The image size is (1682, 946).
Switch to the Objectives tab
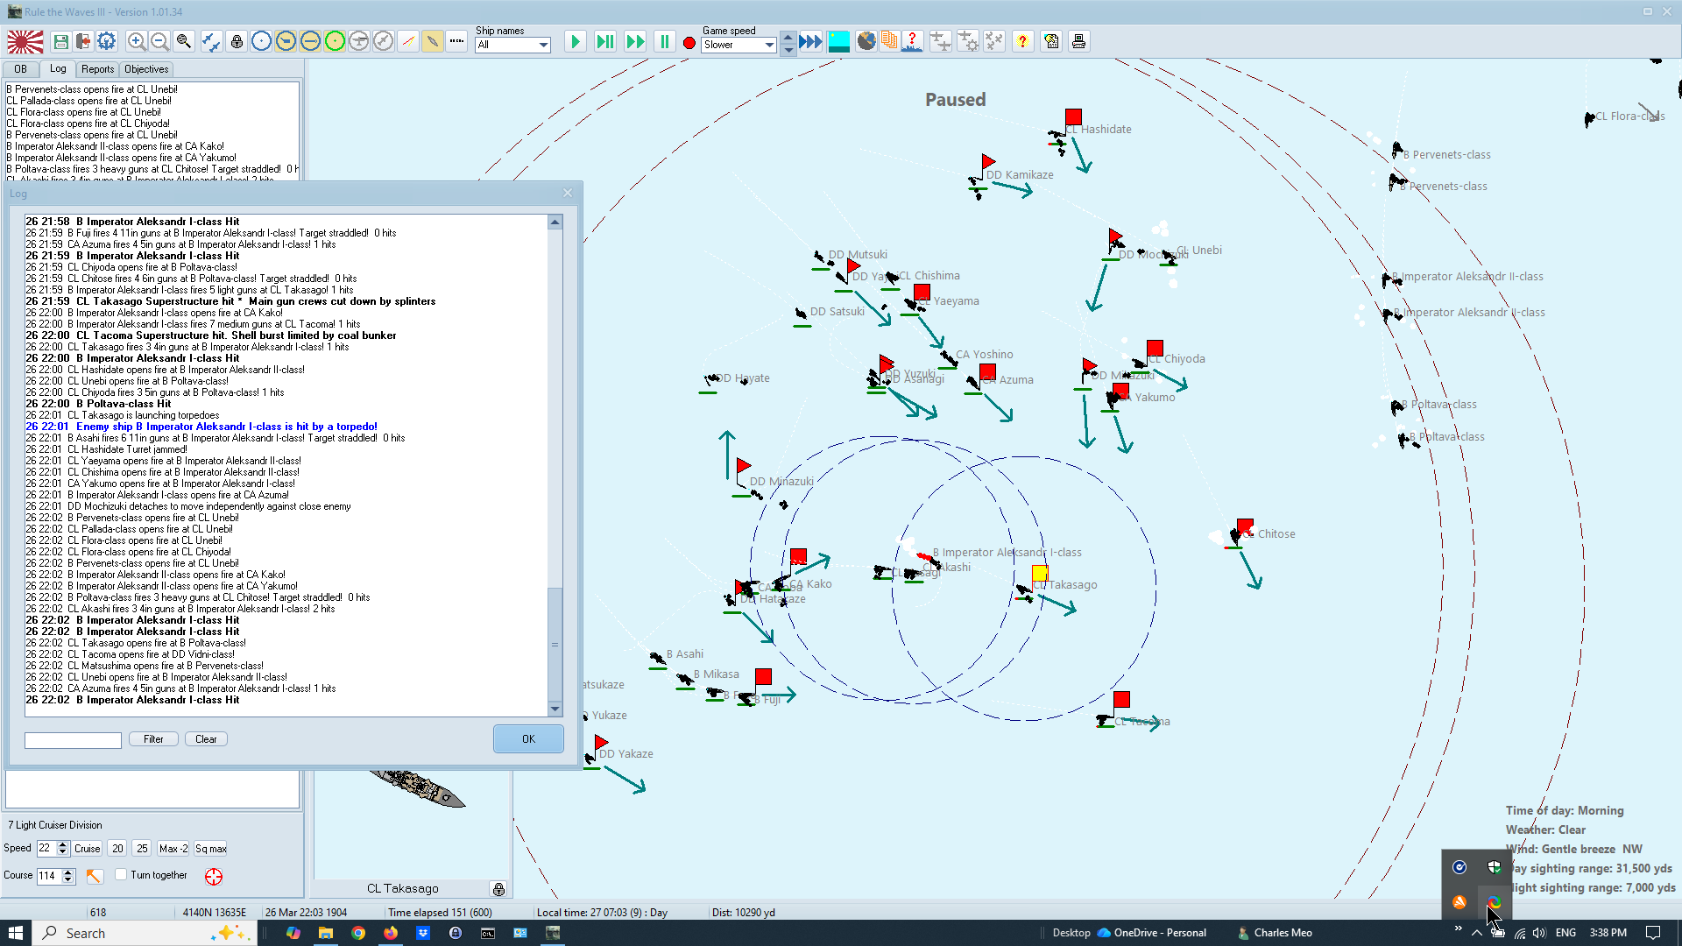pyautogui.click(x=146, y=69)
